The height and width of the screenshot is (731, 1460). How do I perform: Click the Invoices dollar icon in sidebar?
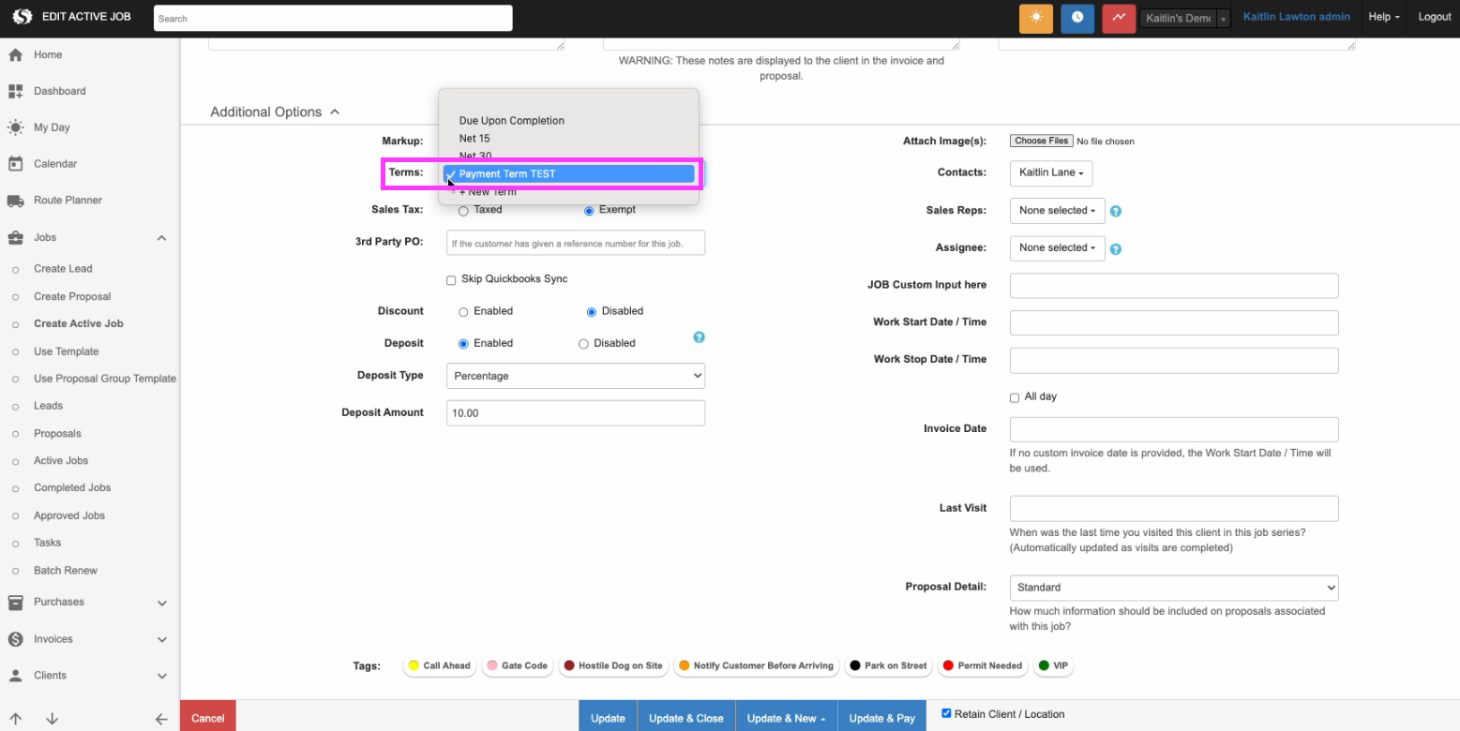tap(14, 638)
